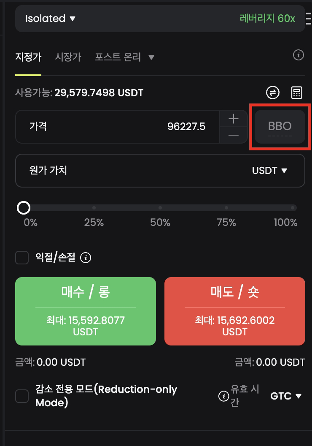Image resolution: width=312 pixels, height=446 pixels.
Task: Click the order type info icon
Action: pos(299,55)
